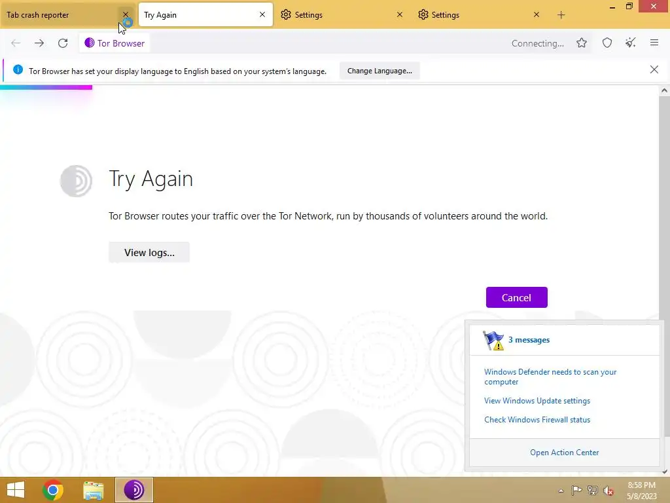Close the first Settings tab
670x503 pixels.
tap(400, 14)
